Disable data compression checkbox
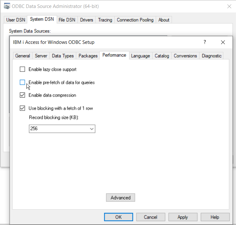This screenshot has width=236, height=225. point(22,95)
